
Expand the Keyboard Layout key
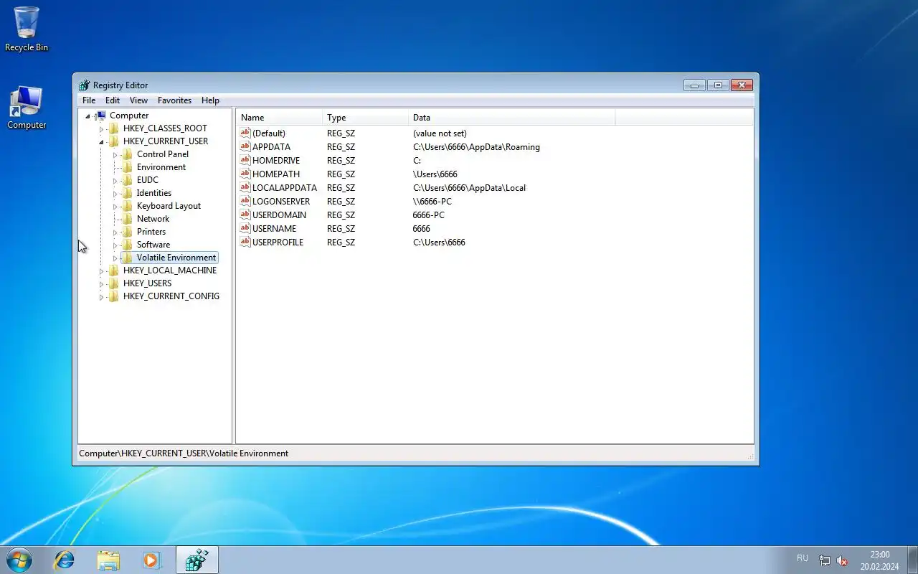(x=115, y=207)
